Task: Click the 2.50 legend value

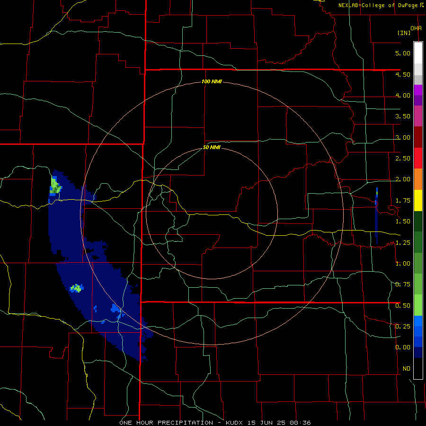Action: pyautogui.click(x=403, y=159)
